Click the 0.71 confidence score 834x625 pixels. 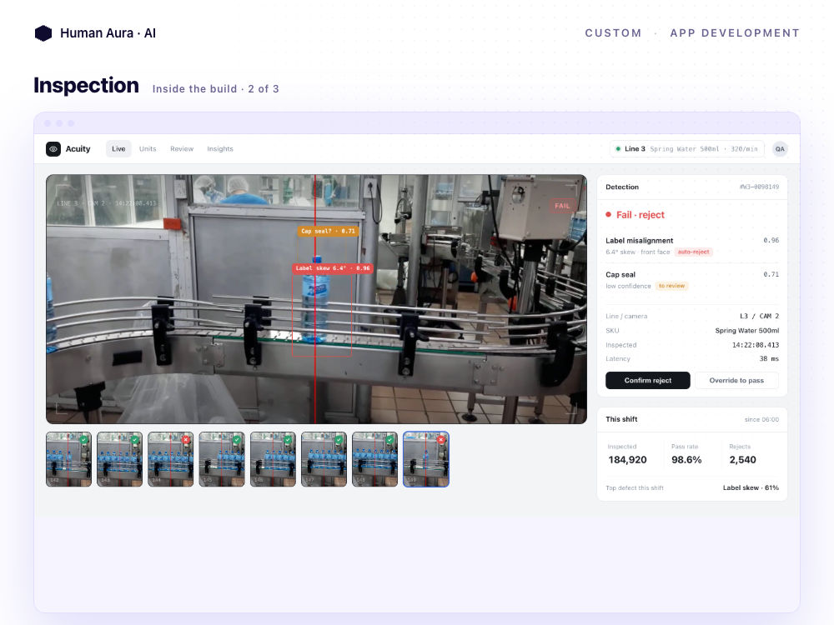tap(771, 274)
